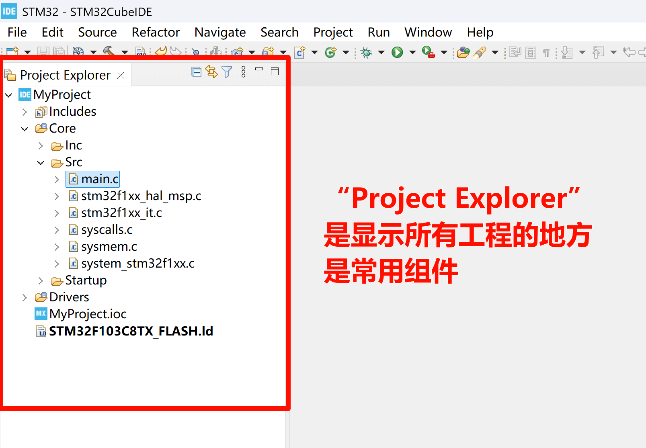The image size is (646, 448).
Task: Click the green Run button in toolbar
Action: [x=397, y=52]
